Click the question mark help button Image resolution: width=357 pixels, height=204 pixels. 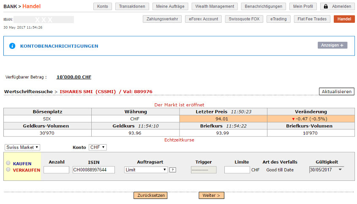172,170
